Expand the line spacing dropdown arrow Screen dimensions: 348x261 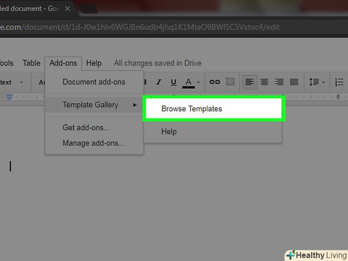tap(324, 82)
